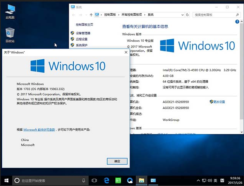Screen dimensions: 244x186
Task: Expand the chevron after 所有控制面板项 breadcrumb
Action: tap(145, 15)
